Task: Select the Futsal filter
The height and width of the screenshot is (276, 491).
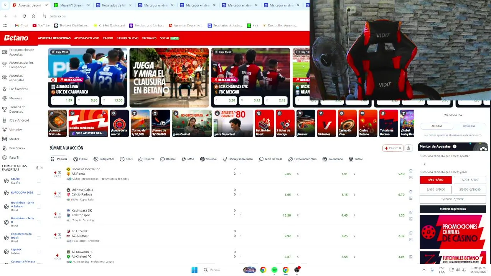Action: (x=356, y=159)
